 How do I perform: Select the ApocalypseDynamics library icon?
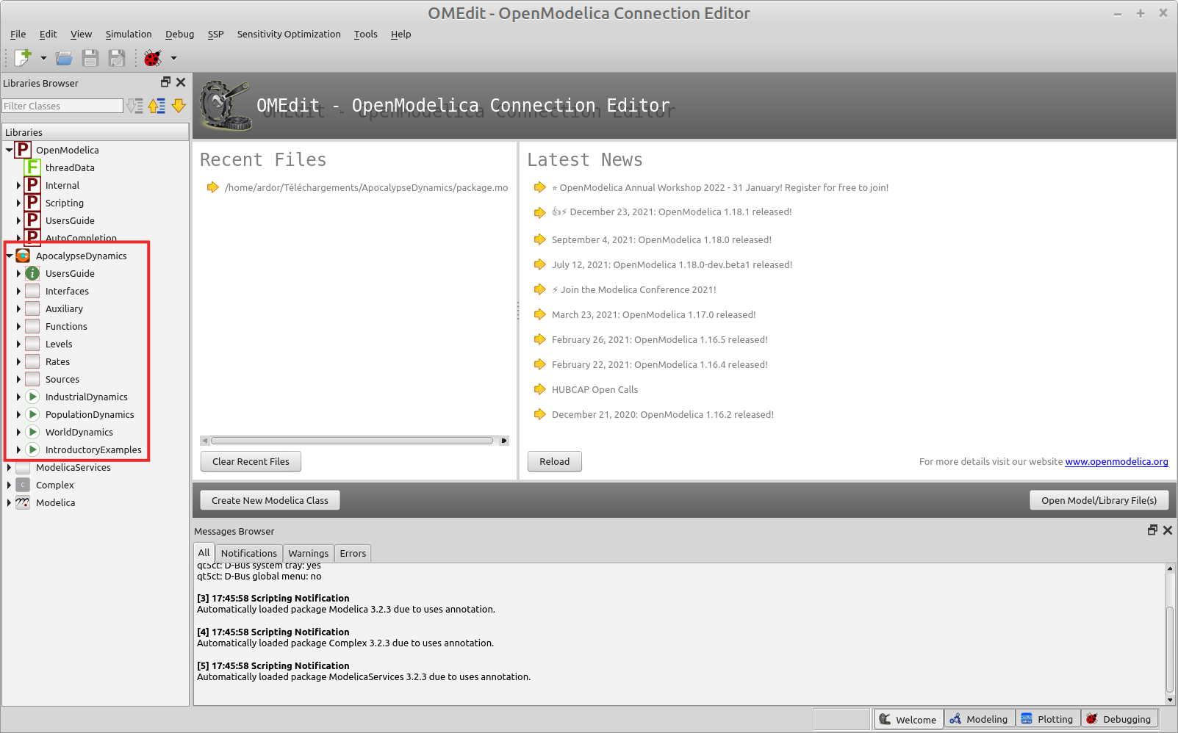[23, 256]
